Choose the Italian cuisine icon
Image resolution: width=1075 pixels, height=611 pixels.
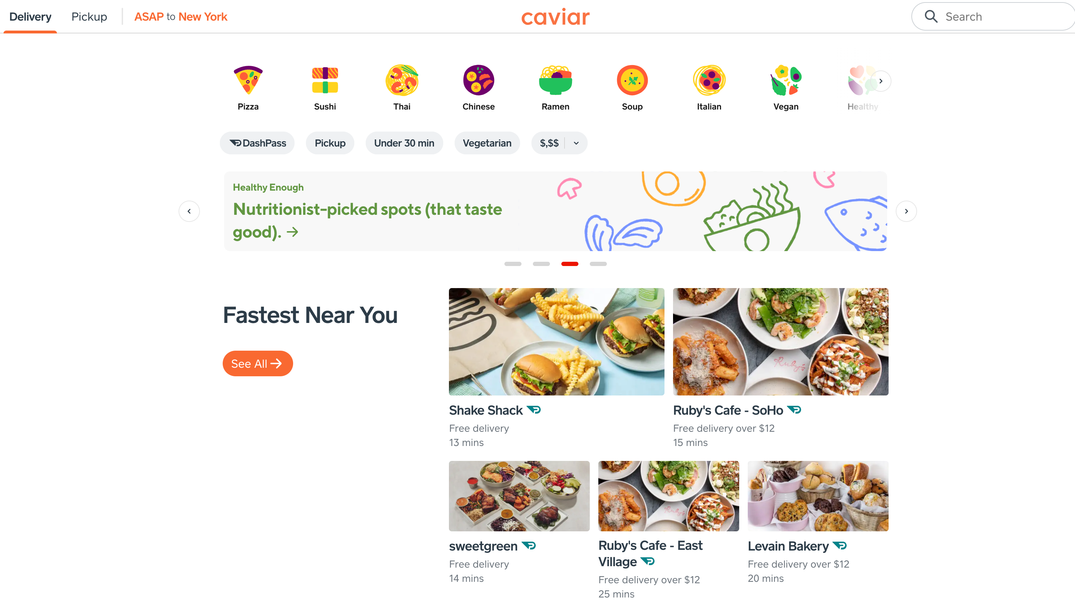coord(709,80)
